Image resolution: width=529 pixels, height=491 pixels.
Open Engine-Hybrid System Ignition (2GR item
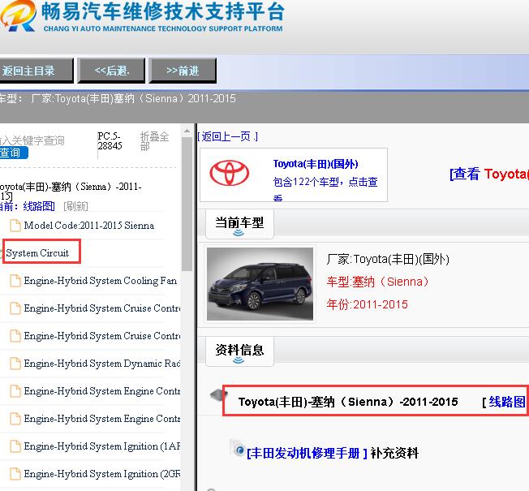click(x=102, y=474)
